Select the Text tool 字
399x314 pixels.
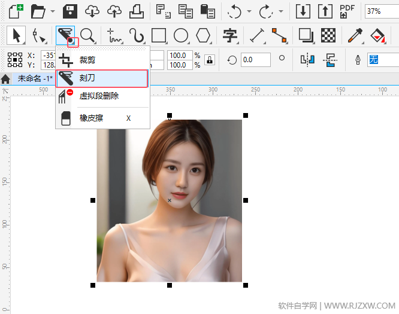pyautogui.click(x=230, y=35)
